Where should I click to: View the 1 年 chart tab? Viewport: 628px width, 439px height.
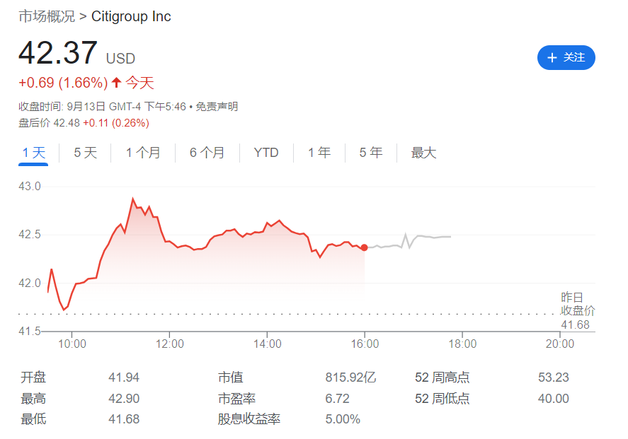pyautogui.click(x=319, y=153)
